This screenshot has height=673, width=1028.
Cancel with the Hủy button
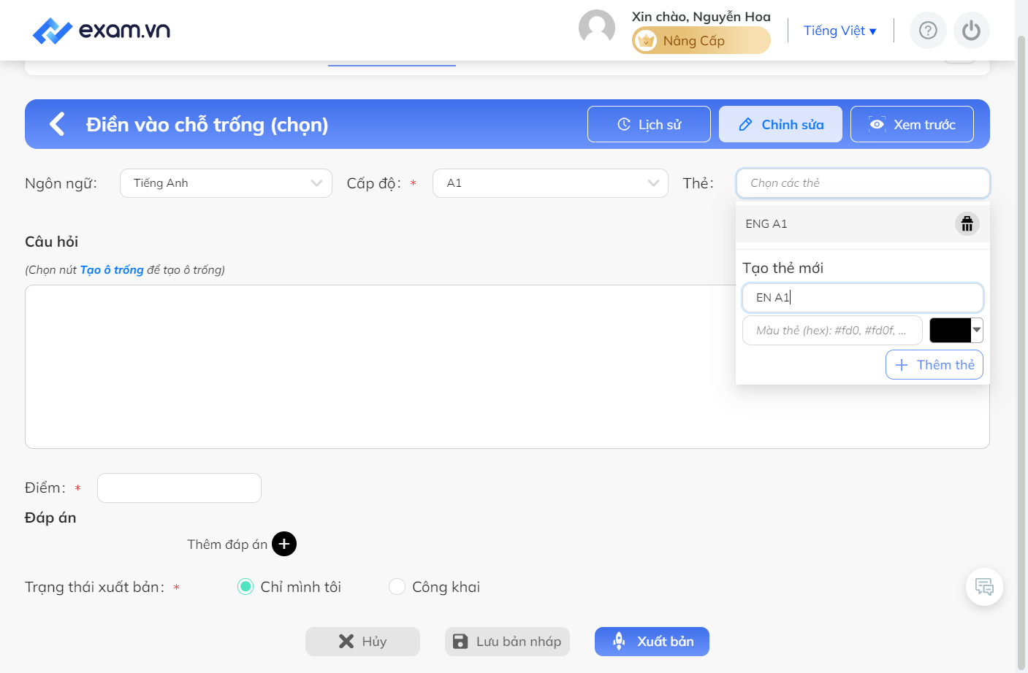[362, 642]
